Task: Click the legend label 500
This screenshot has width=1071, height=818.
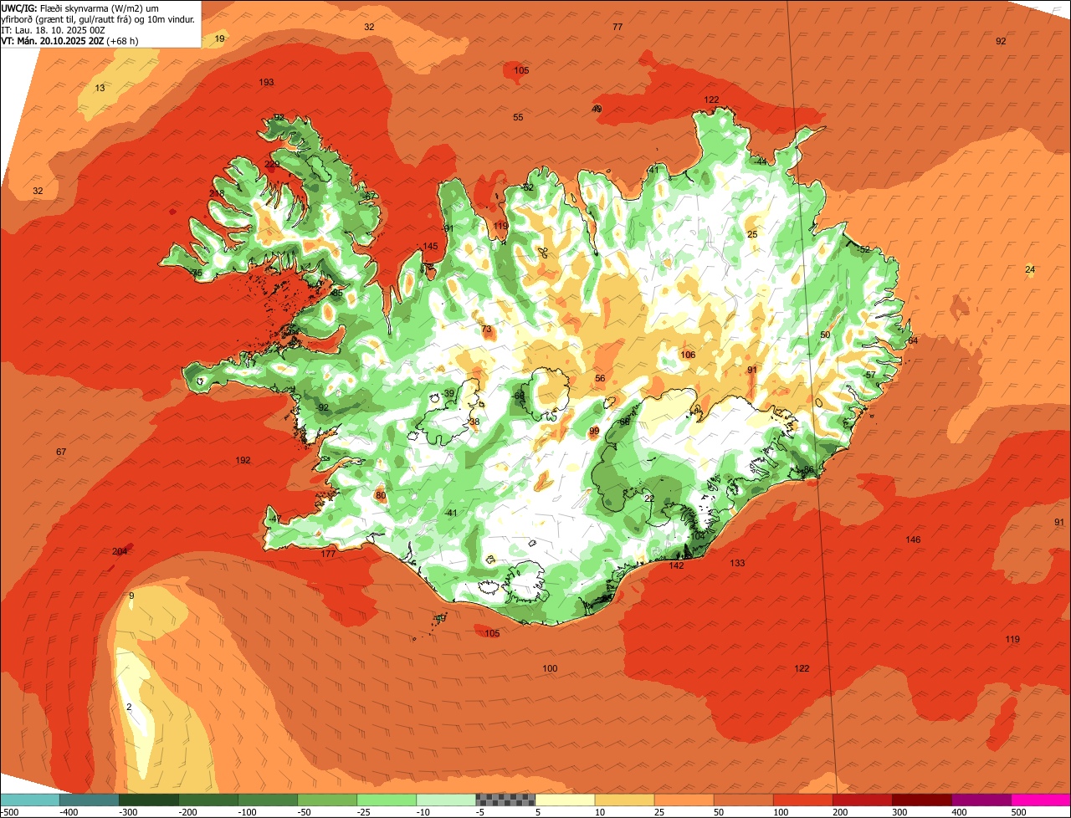Action: pos(1018,812)
